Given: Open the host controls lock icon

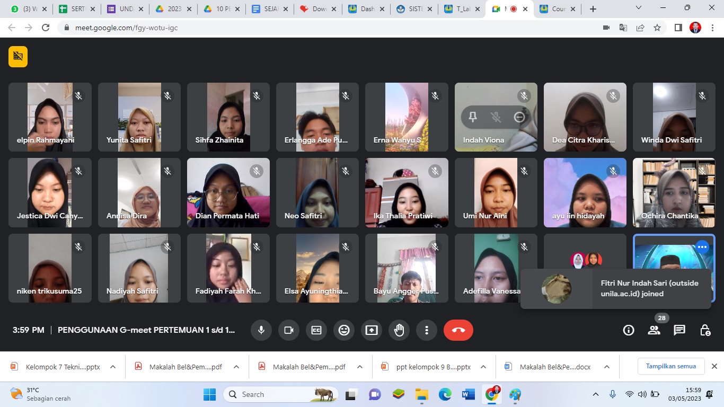Looking at the screenshot, I should pos(705,330).
